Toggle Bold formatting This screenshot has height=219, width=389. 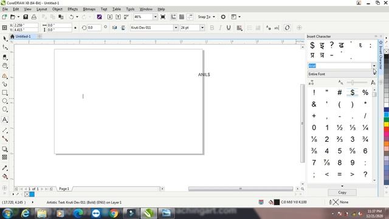(x=212, y=27)
